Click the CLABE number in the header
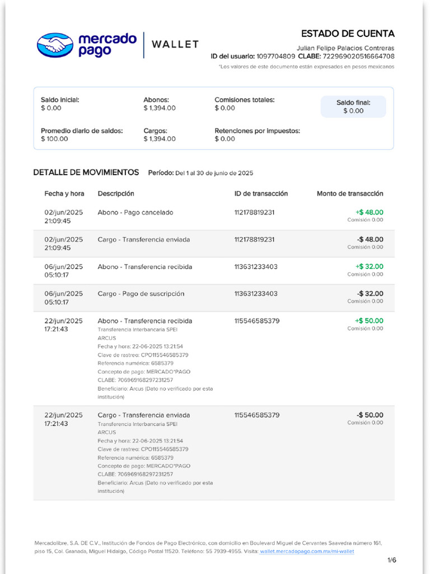 (x=358, y=57)
